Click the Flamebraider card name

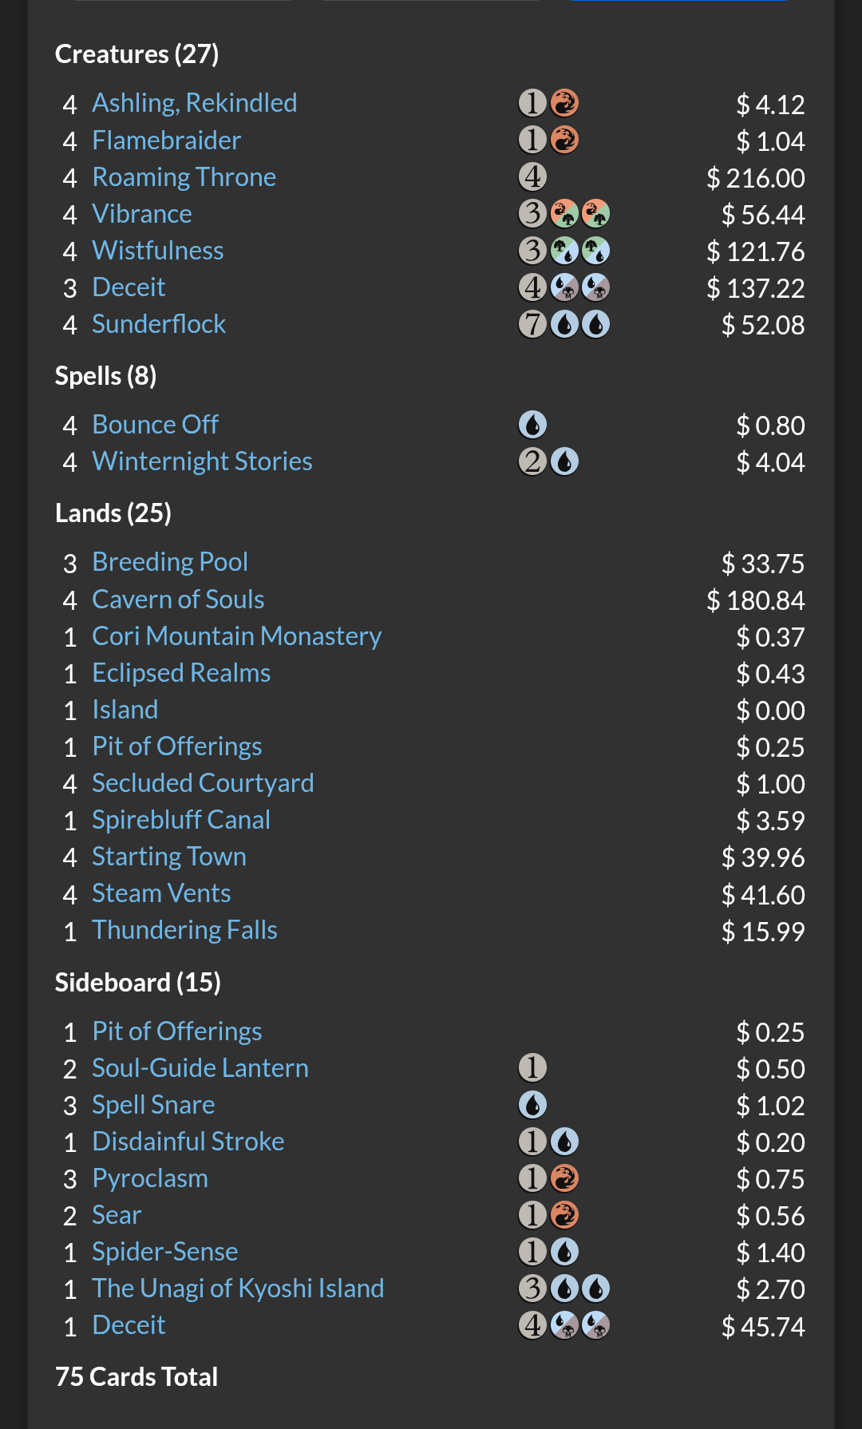[x=166, y=141]
